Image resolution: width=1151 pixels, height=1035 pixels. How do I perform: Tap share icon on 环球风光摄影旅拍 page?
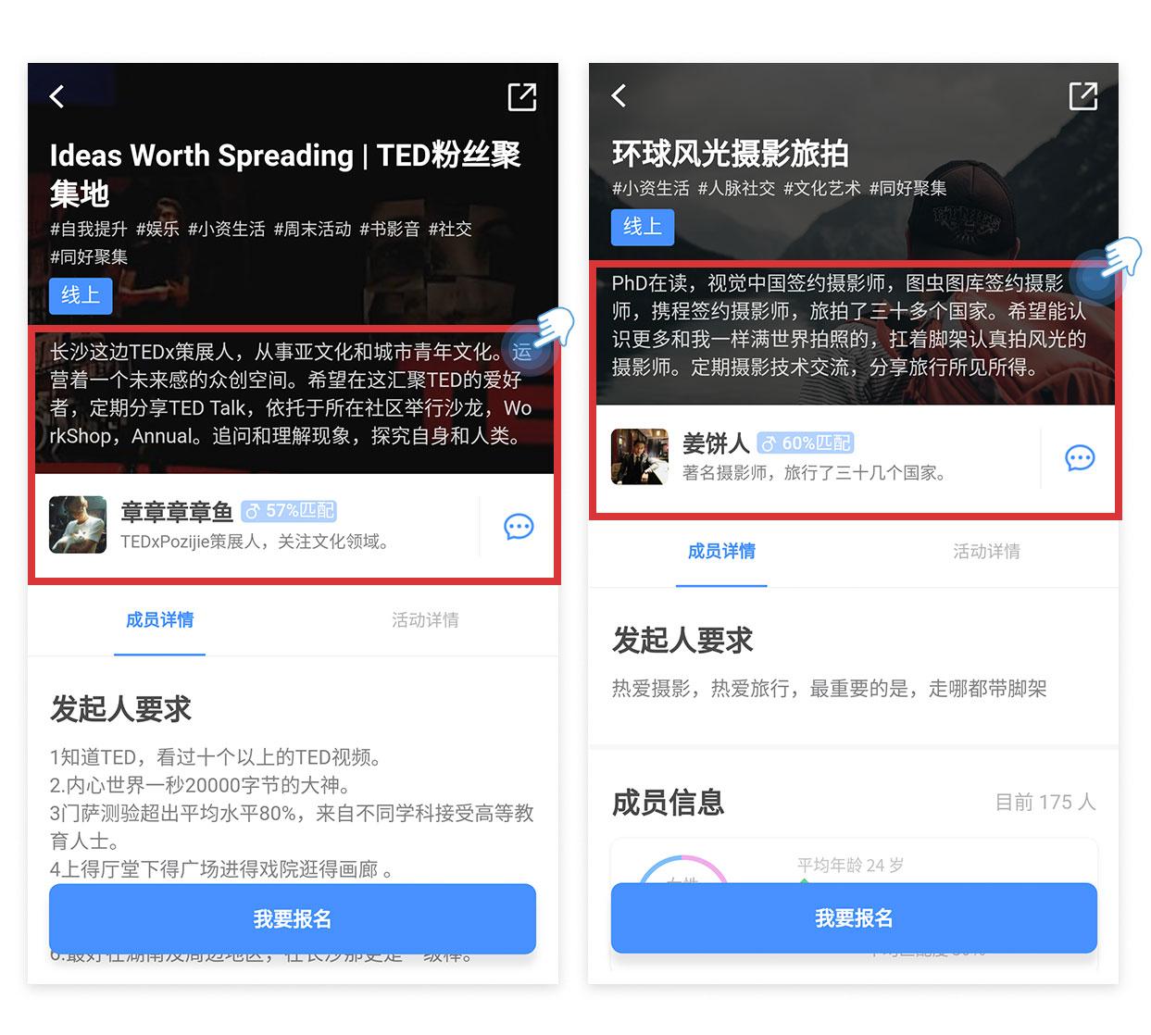coord(1083,95)
